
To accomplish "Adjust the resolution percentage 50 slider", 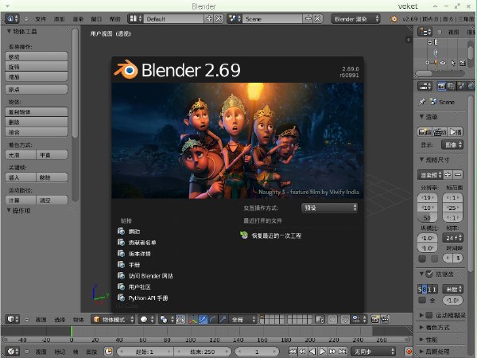I will click(428, 217).
